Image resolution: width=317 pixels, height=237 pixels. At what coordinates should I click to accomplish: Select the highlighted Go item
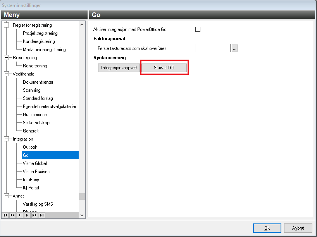click(50, 155)
